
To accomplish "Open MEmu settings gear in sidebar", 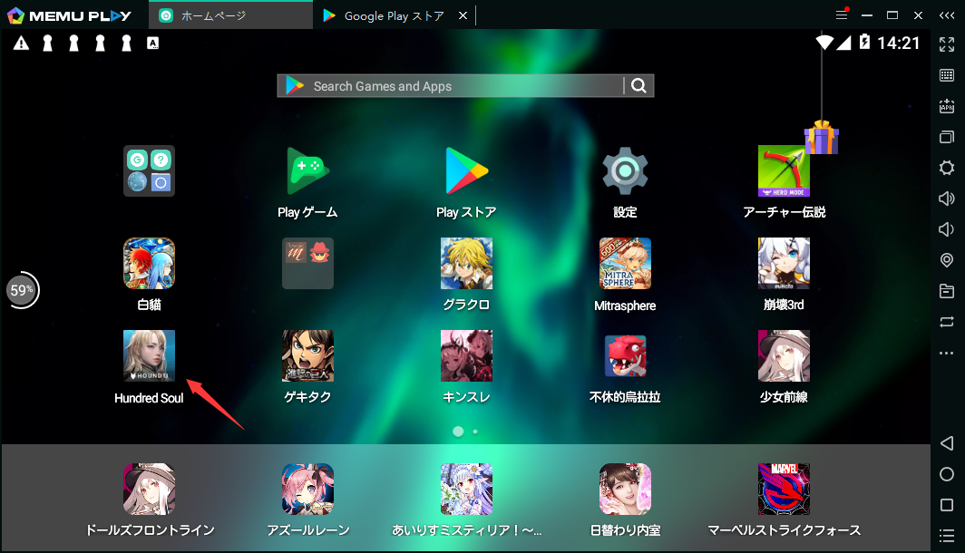I will [947, 168].
